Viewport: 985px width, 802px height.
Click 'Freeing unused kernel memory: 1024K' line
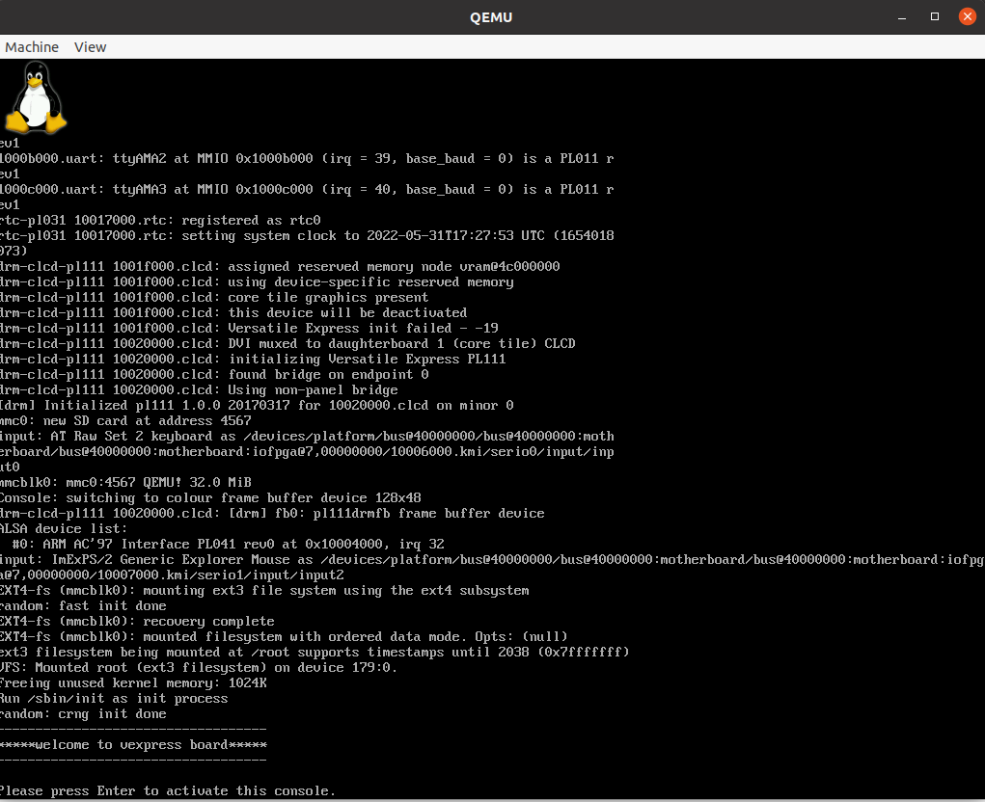[x=133, y=683]
